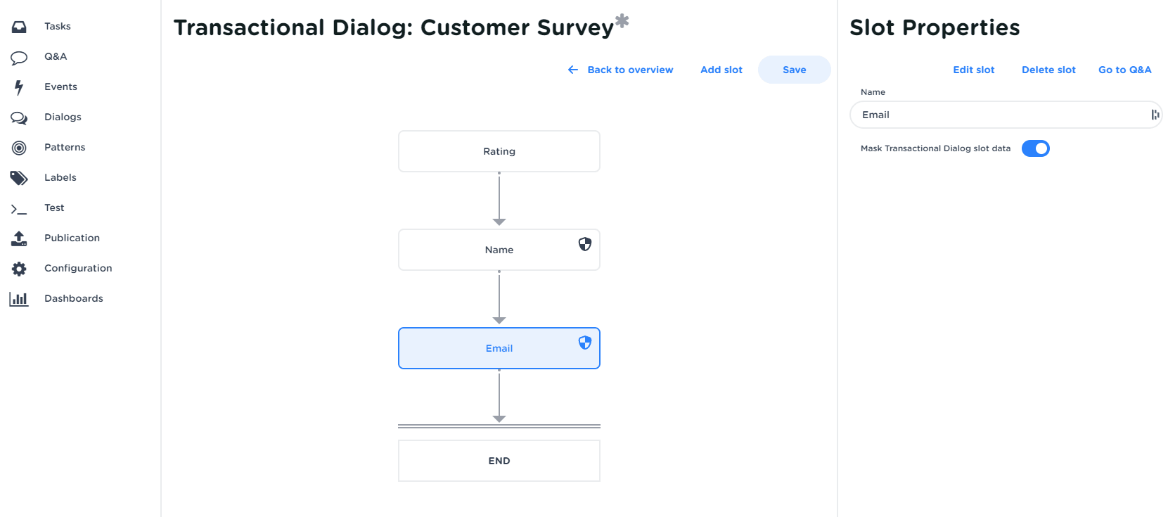
Task: Go back to overview
Action: click(621, 70)
